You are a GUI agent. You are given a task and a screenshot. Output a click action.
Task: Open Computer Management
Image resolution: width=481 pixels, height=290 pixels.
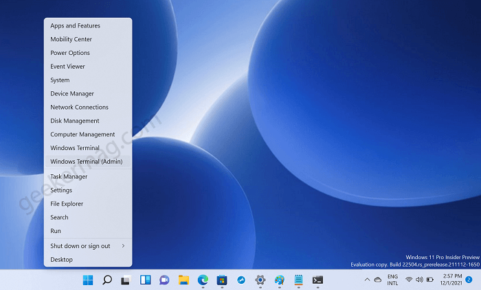(88, 134)
